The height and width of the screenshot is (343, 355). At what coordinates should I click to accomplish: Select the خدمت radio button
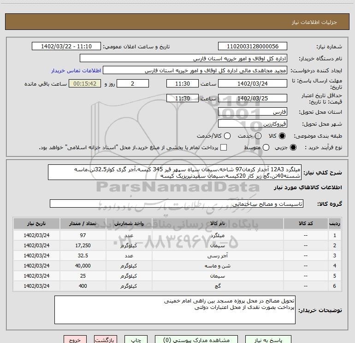pos(258,136)
